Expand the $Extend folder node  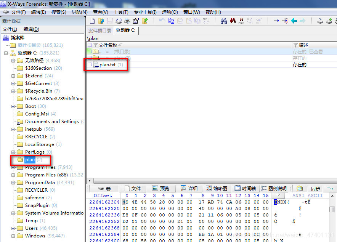point(13,76)
